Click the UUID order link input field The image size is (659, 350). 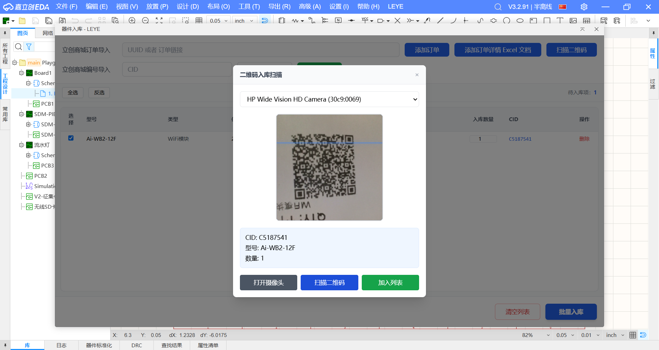(261, 50)
